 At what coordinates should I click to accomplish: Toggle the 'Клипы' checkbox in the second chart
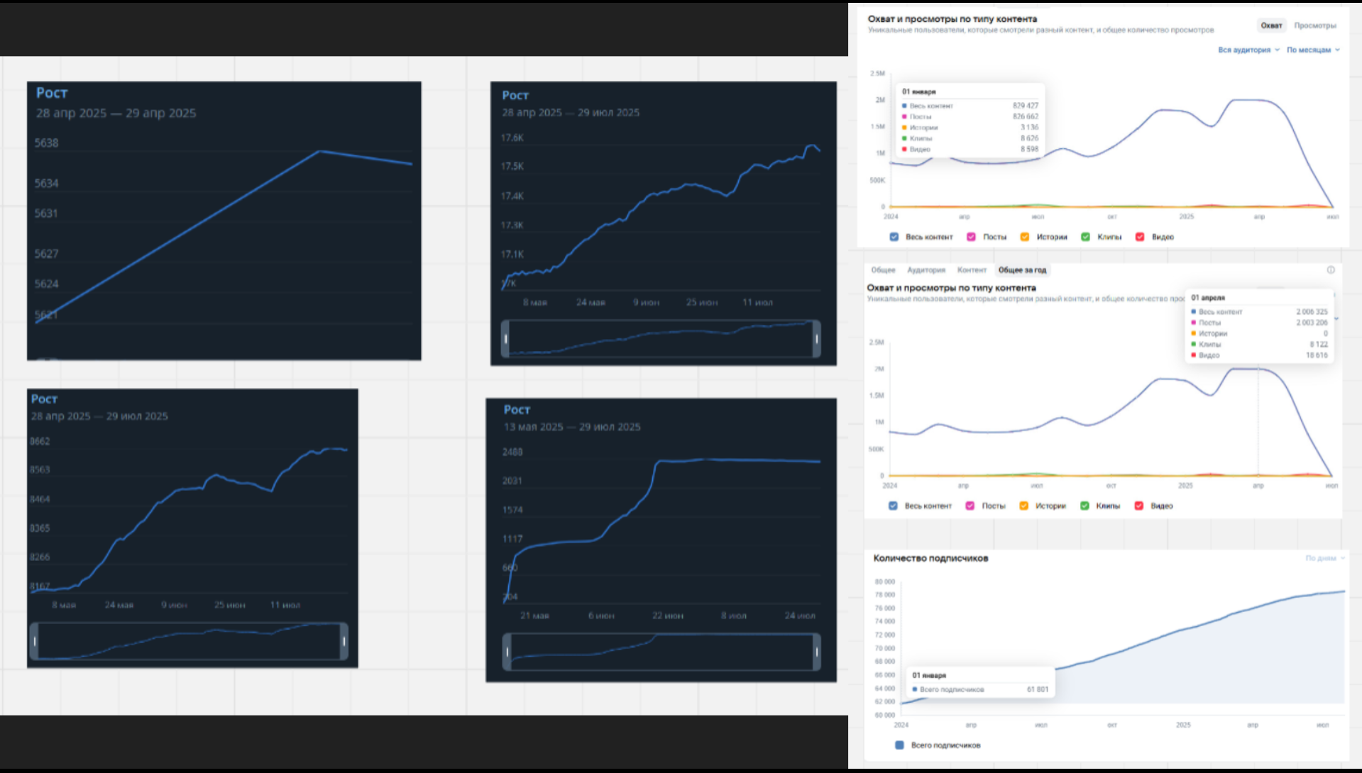(x=1084, y=506)
